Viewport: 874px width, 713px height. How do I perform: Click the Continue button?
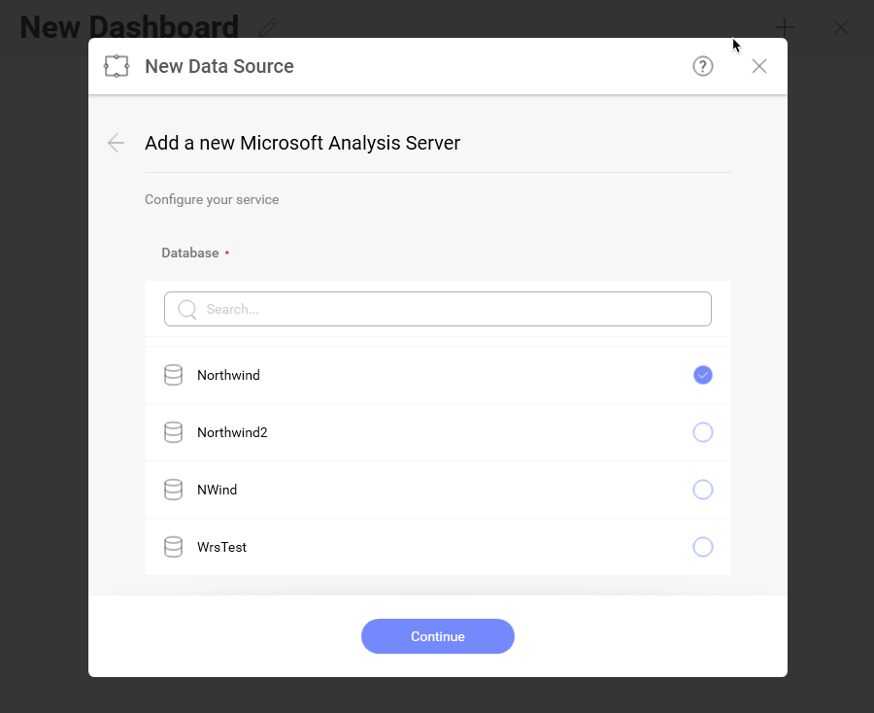tap(438, 636)
